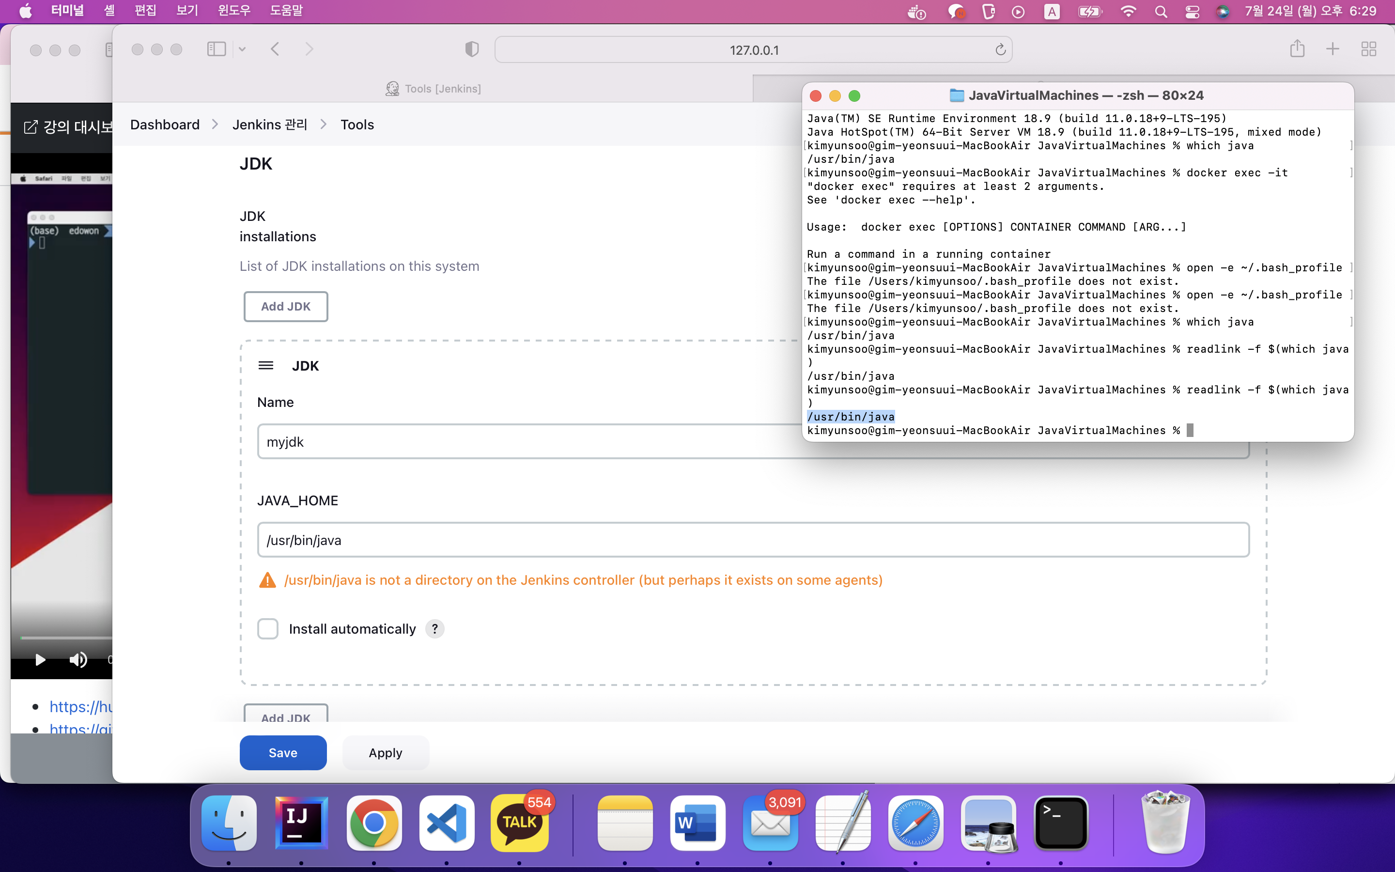Click the IntelliJ IDEA icon in dock
This screenshot has width=1395, height=872.
click(x=299, y=822)
